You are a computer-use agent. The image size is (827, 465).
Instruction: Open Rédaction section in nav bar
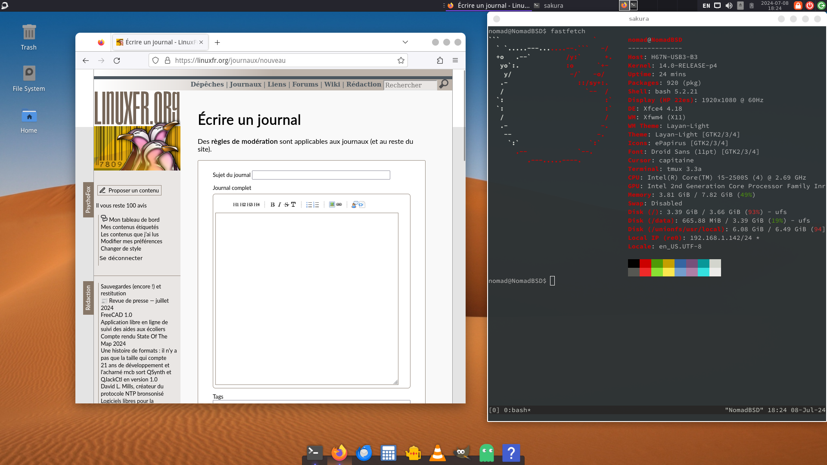point(364,84)
